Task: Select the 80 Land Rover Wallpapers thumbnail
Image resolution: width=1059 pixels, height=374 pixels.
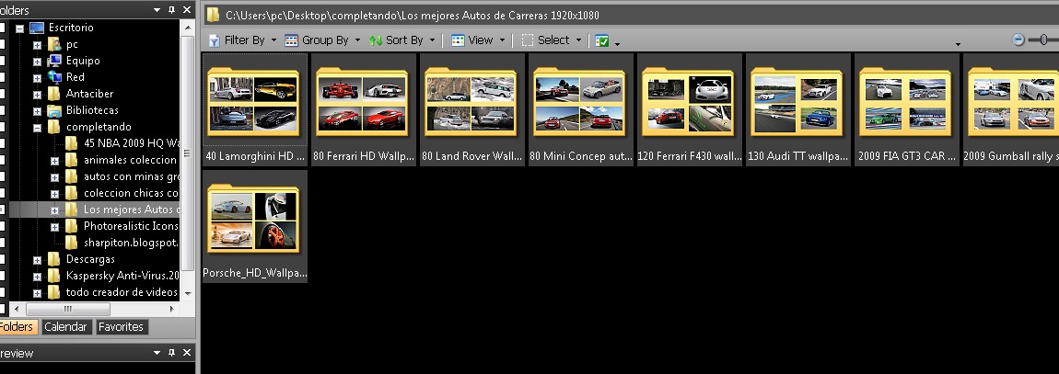Action: [x=472, y=110]
